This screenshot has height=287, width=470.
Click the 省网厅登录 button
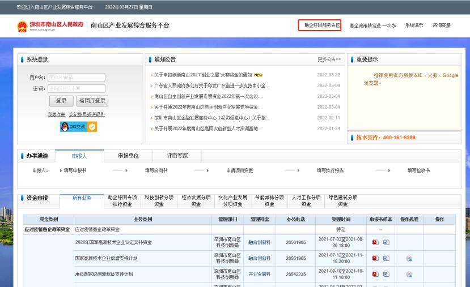click(x=92, y=101)
